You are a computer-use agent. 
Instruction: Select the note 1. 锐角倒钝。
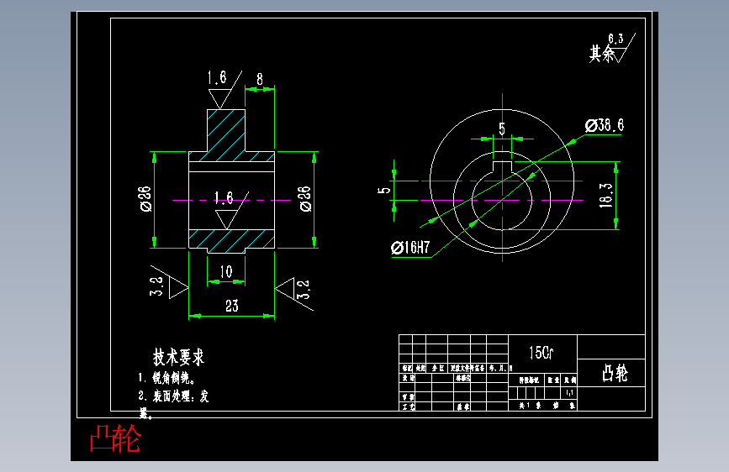point(166,378)
